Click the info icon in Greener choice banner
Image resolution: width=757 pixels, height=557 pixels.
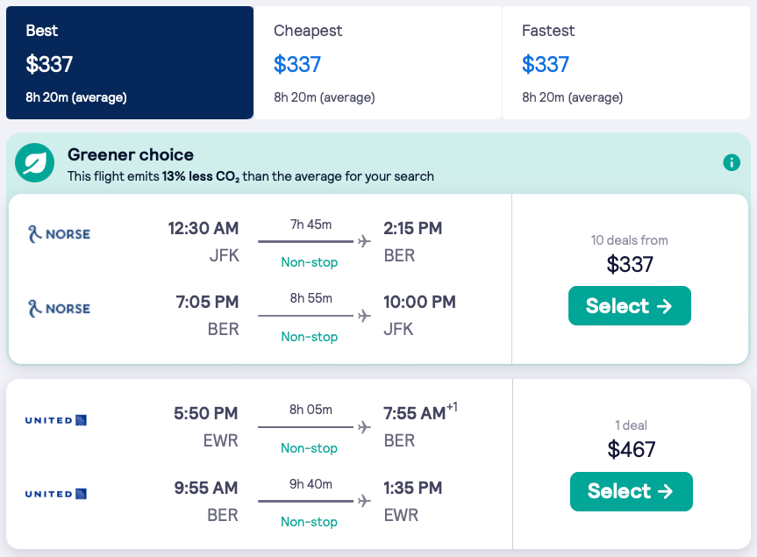tap(731, 162)
